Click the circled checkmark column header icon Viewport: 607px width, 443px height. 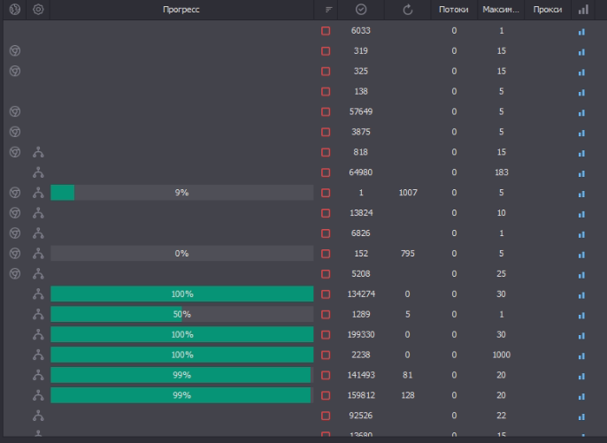pos(360,9)
